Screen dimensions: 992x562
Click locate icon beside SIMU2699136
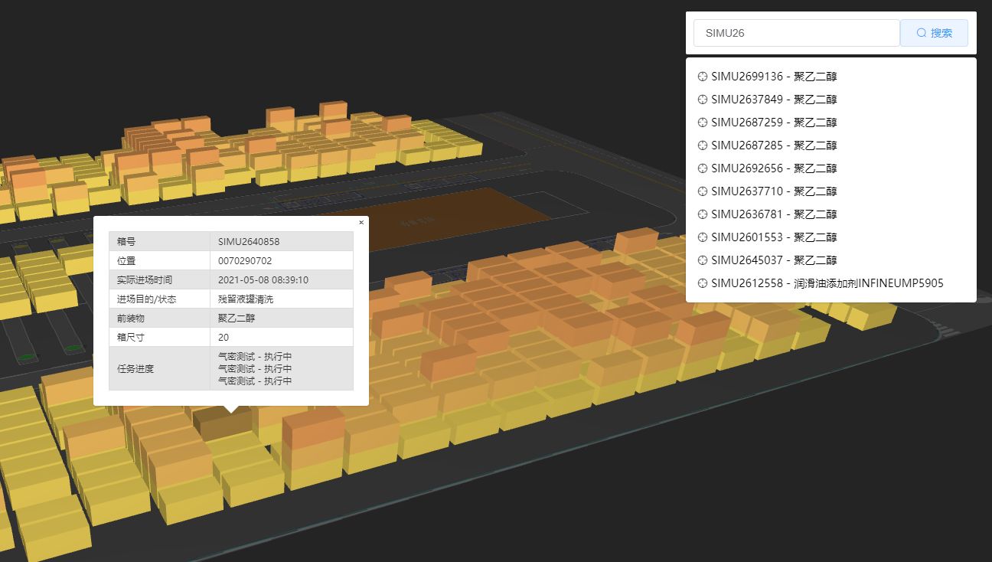pos(703,77)
